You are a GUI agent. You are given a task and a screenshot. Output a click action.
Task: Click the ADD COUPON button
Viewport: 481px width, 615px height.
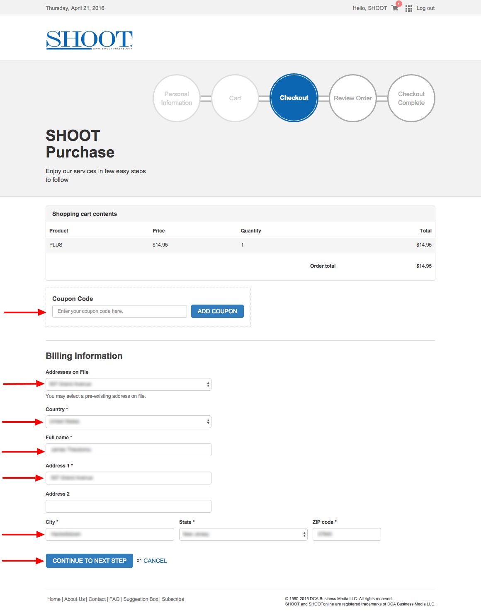point(217,311)
